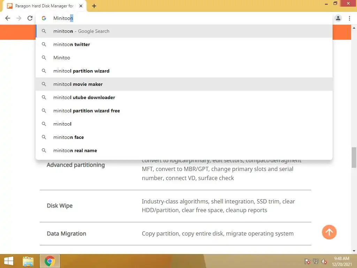This screenshot has width=357, height=268.
Task: Close the Paragon Hard Disk Manager tab
Action: click(x=81, y=6)
